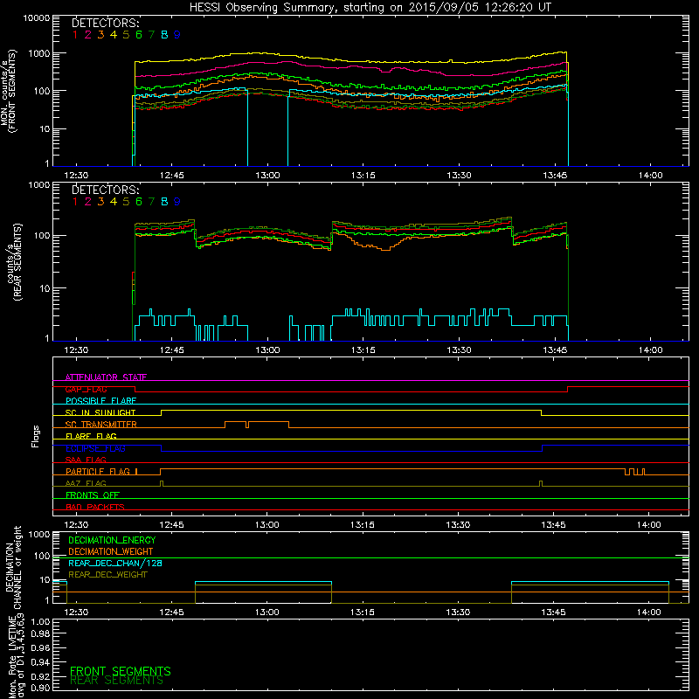Image resolution: width=699 pixels, height=699 pixels.
Task: Click the GAP_FLAG label
Action: click(86, 389)
